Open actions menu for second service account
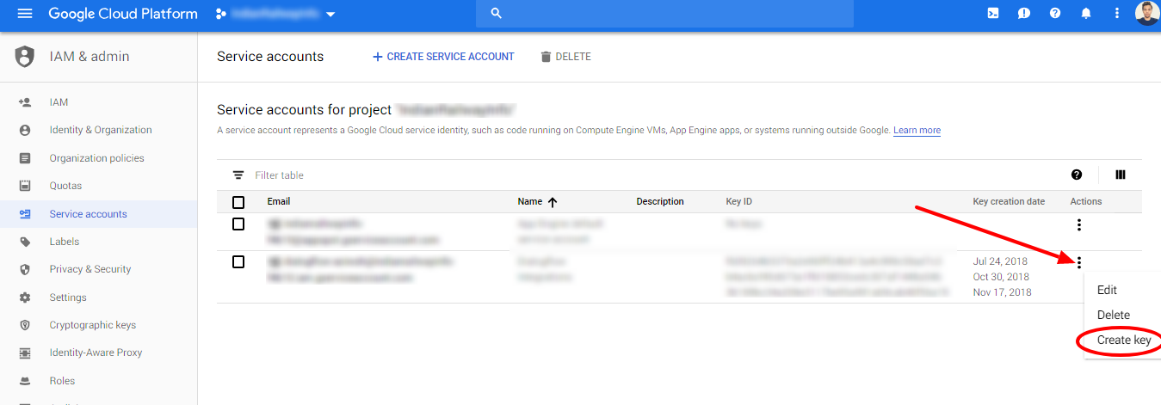1161x405 pixels. [x=1079, y=262]
